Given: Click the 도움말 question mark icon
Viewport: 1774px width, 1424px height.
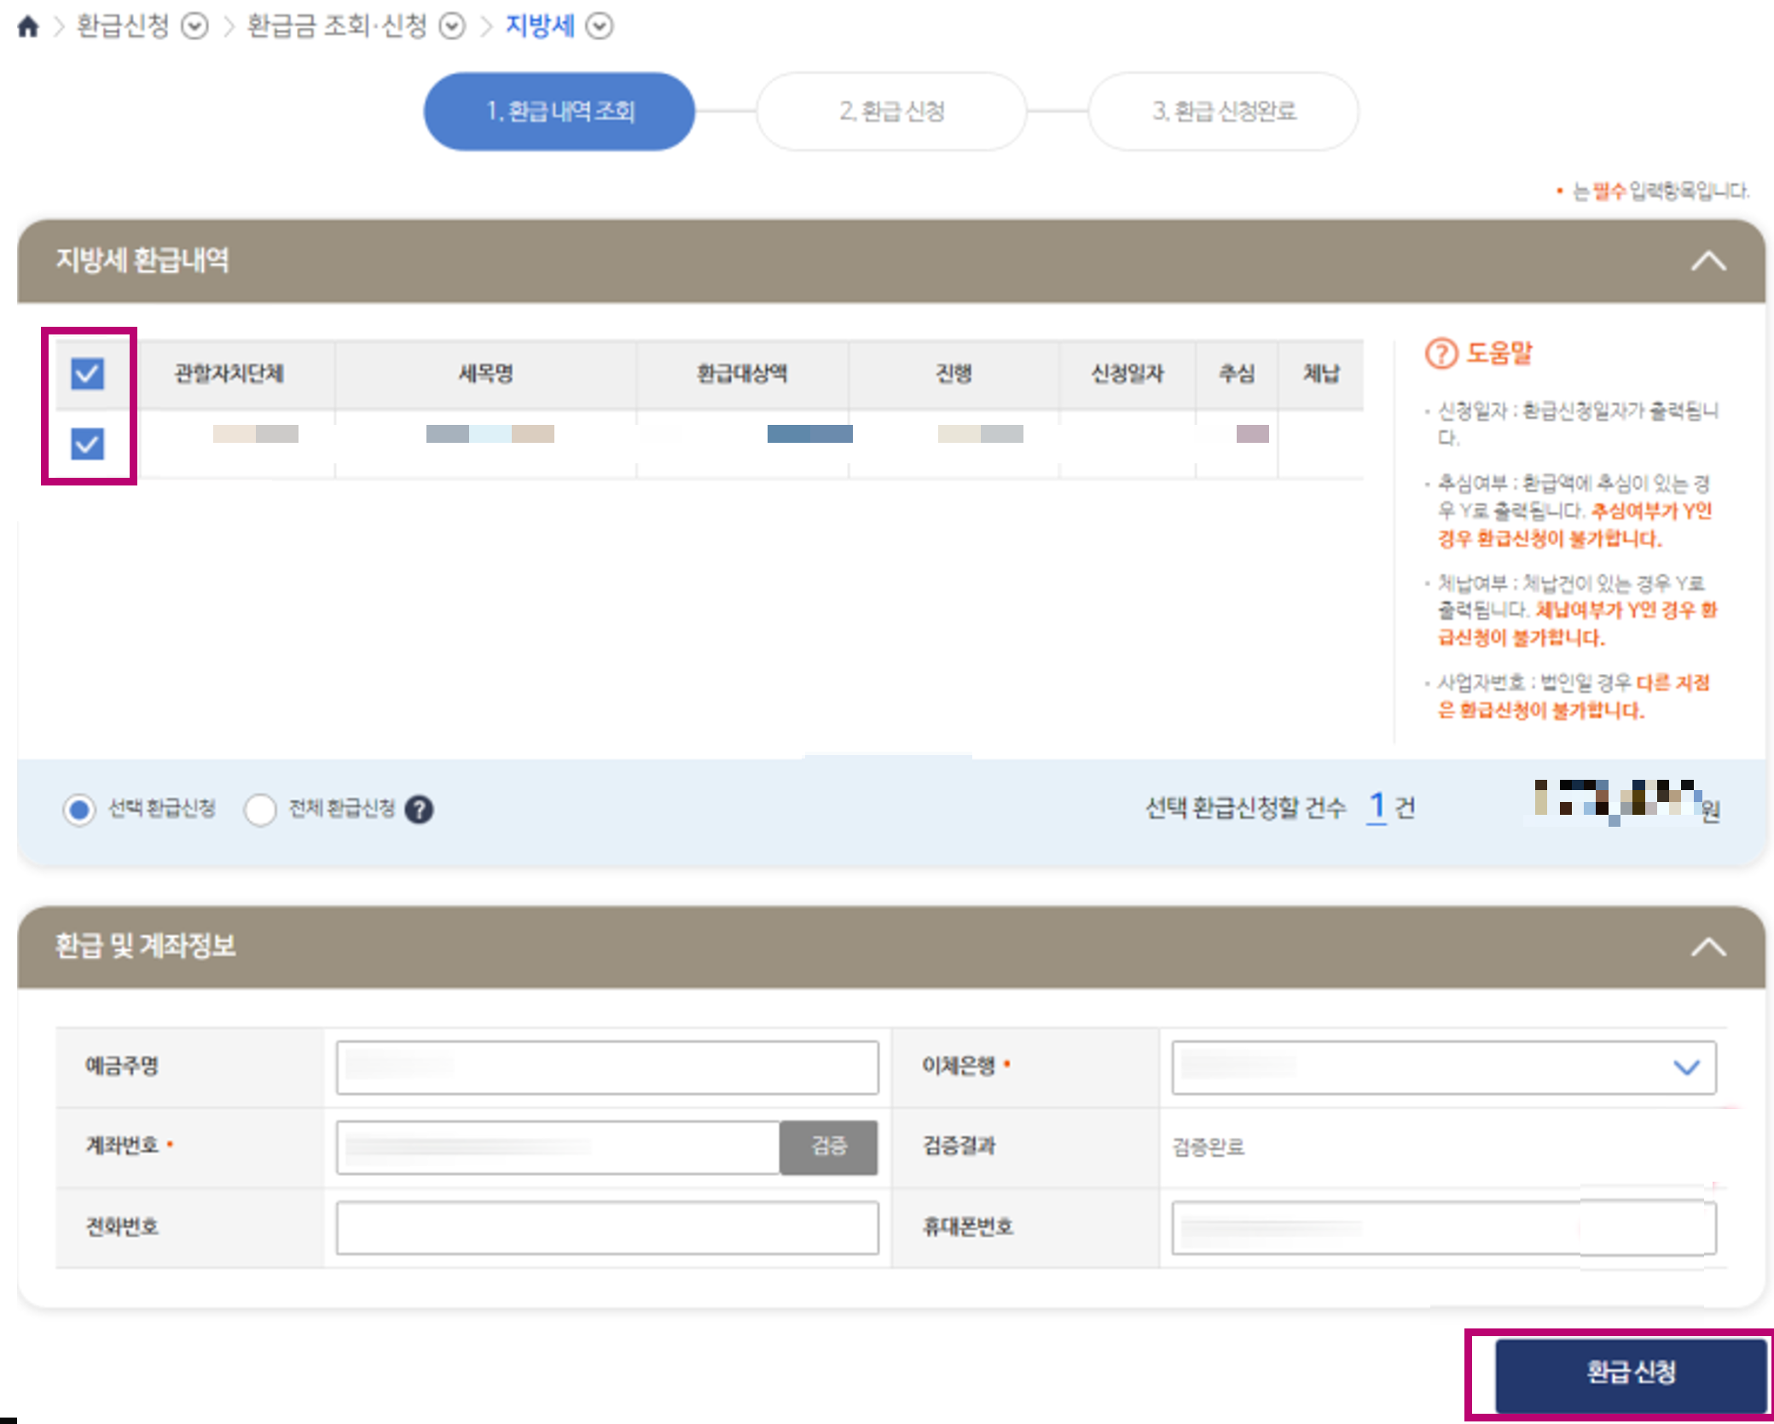Looking at the screenshot, I should coord(1441,353).
